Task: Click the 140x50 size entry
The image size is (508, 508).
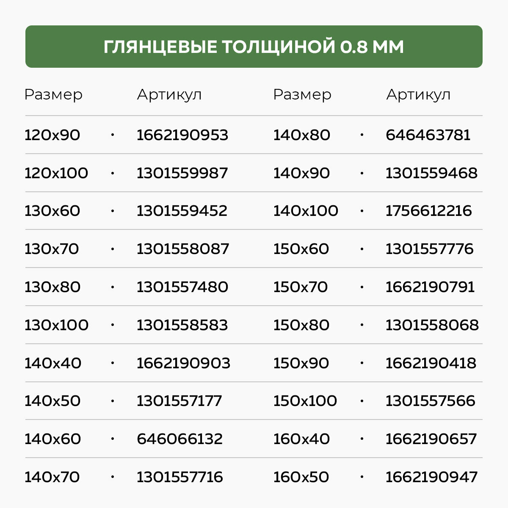Action: click(52, 401)
